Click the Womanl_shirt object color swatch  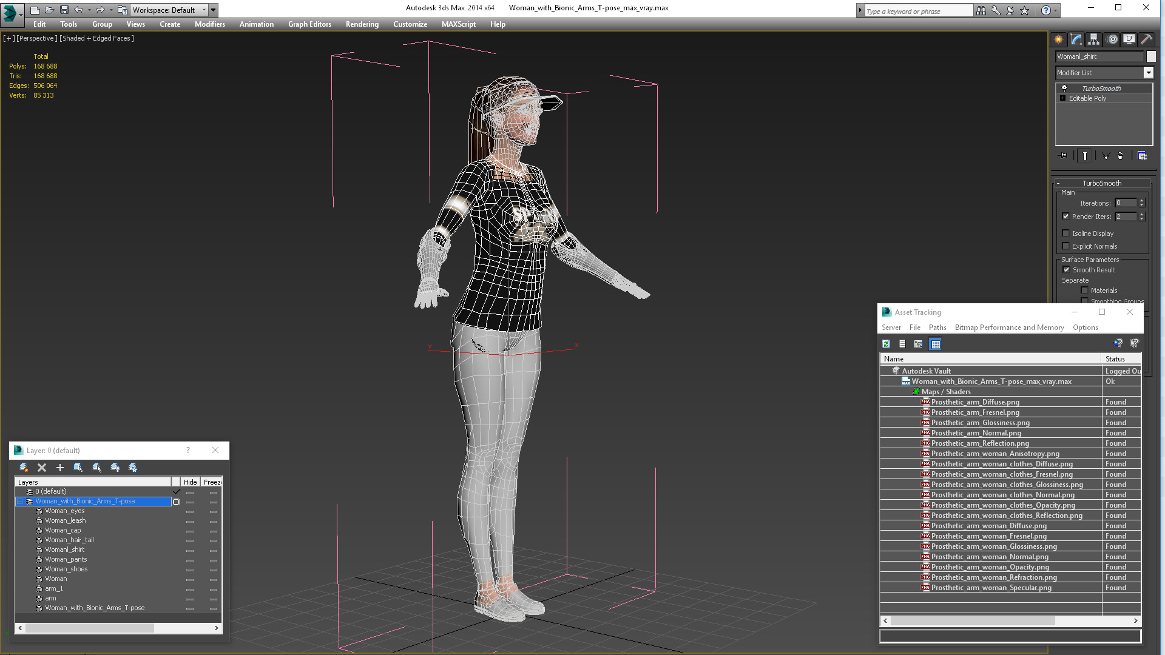point(1151,56)
